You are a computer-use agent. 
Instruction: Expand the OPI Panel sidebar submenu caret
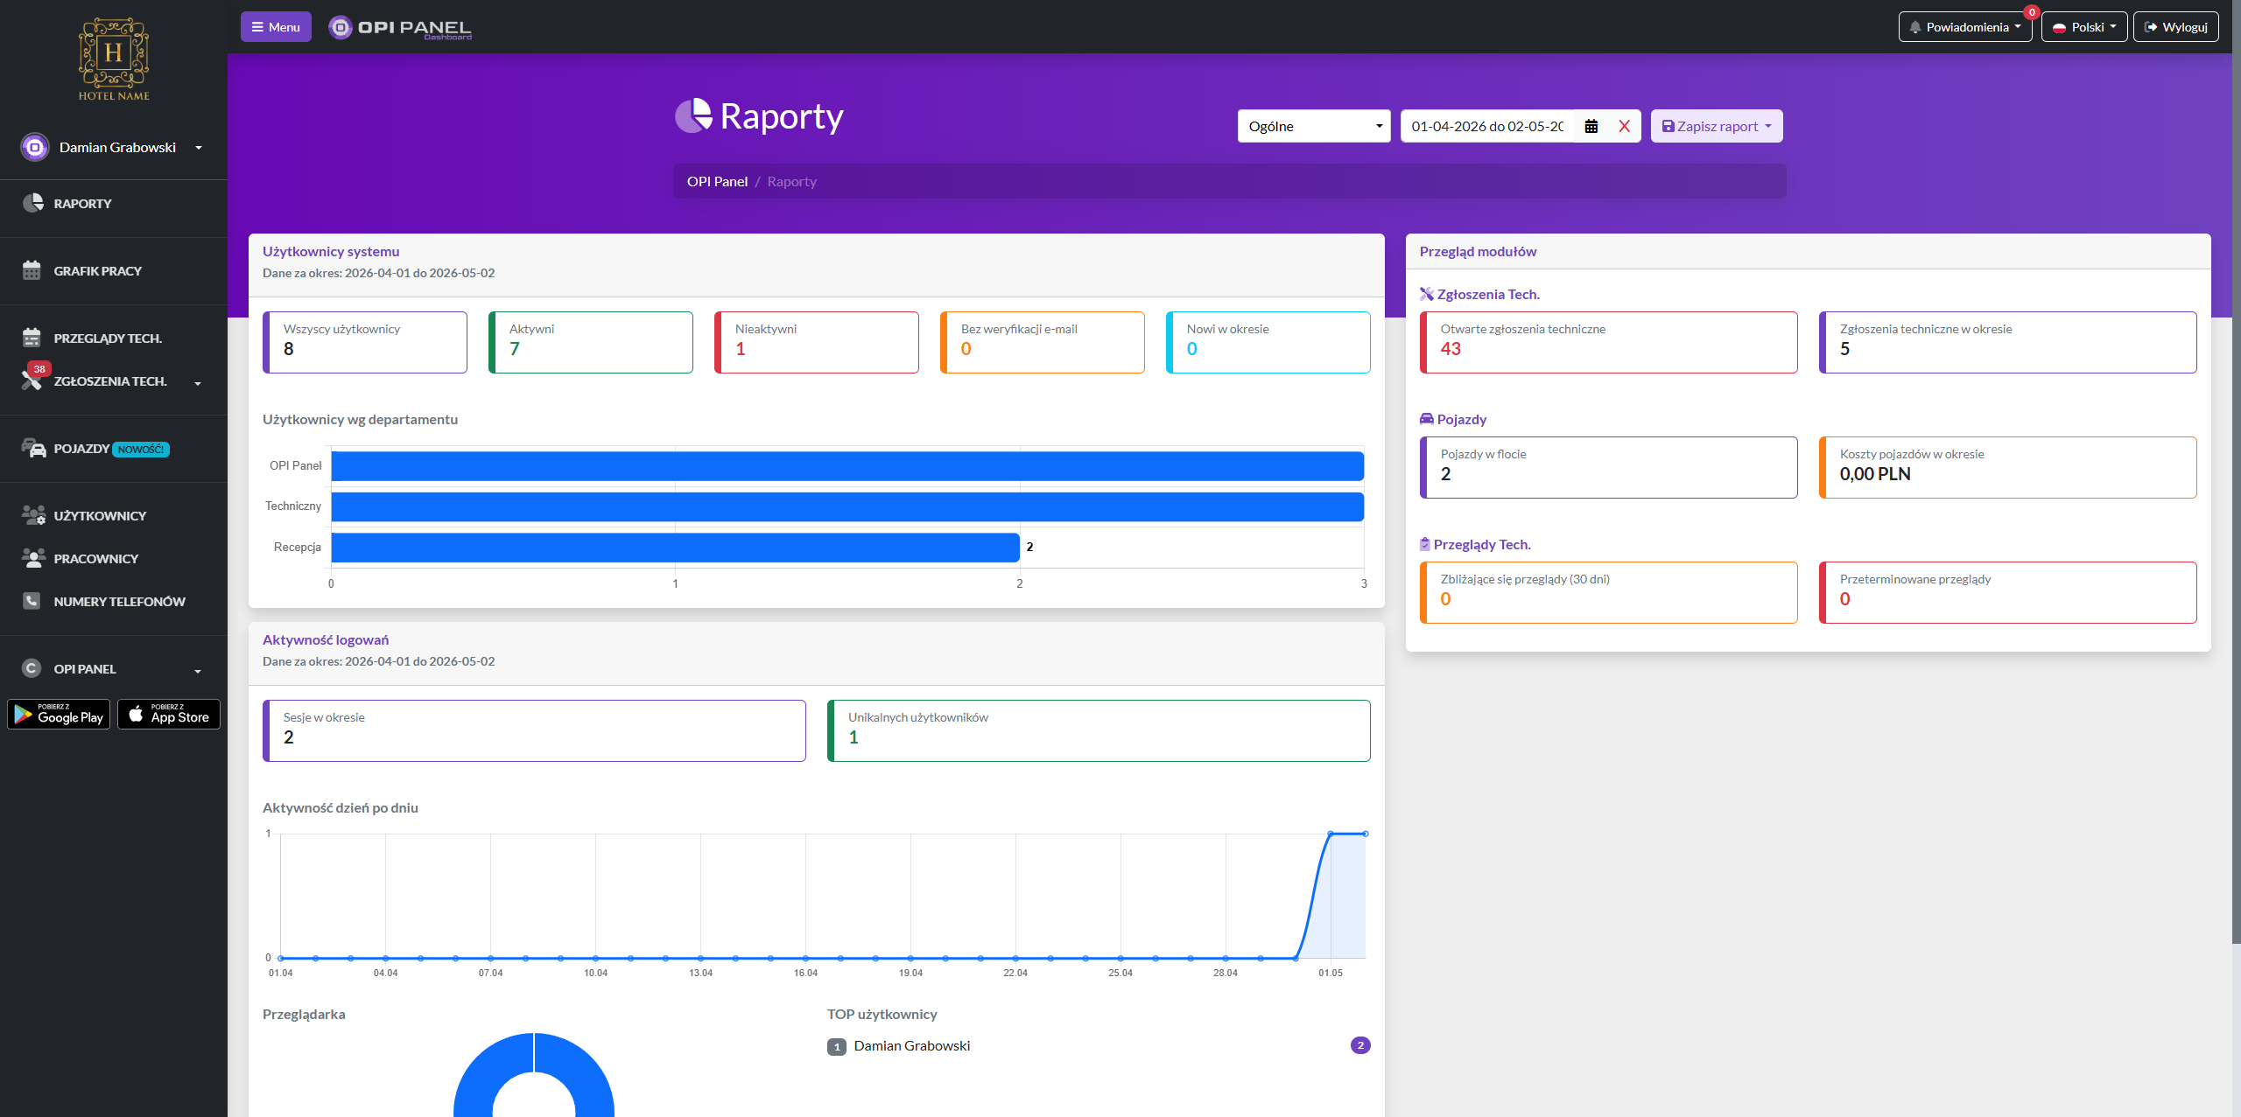[x=198, y=671]
